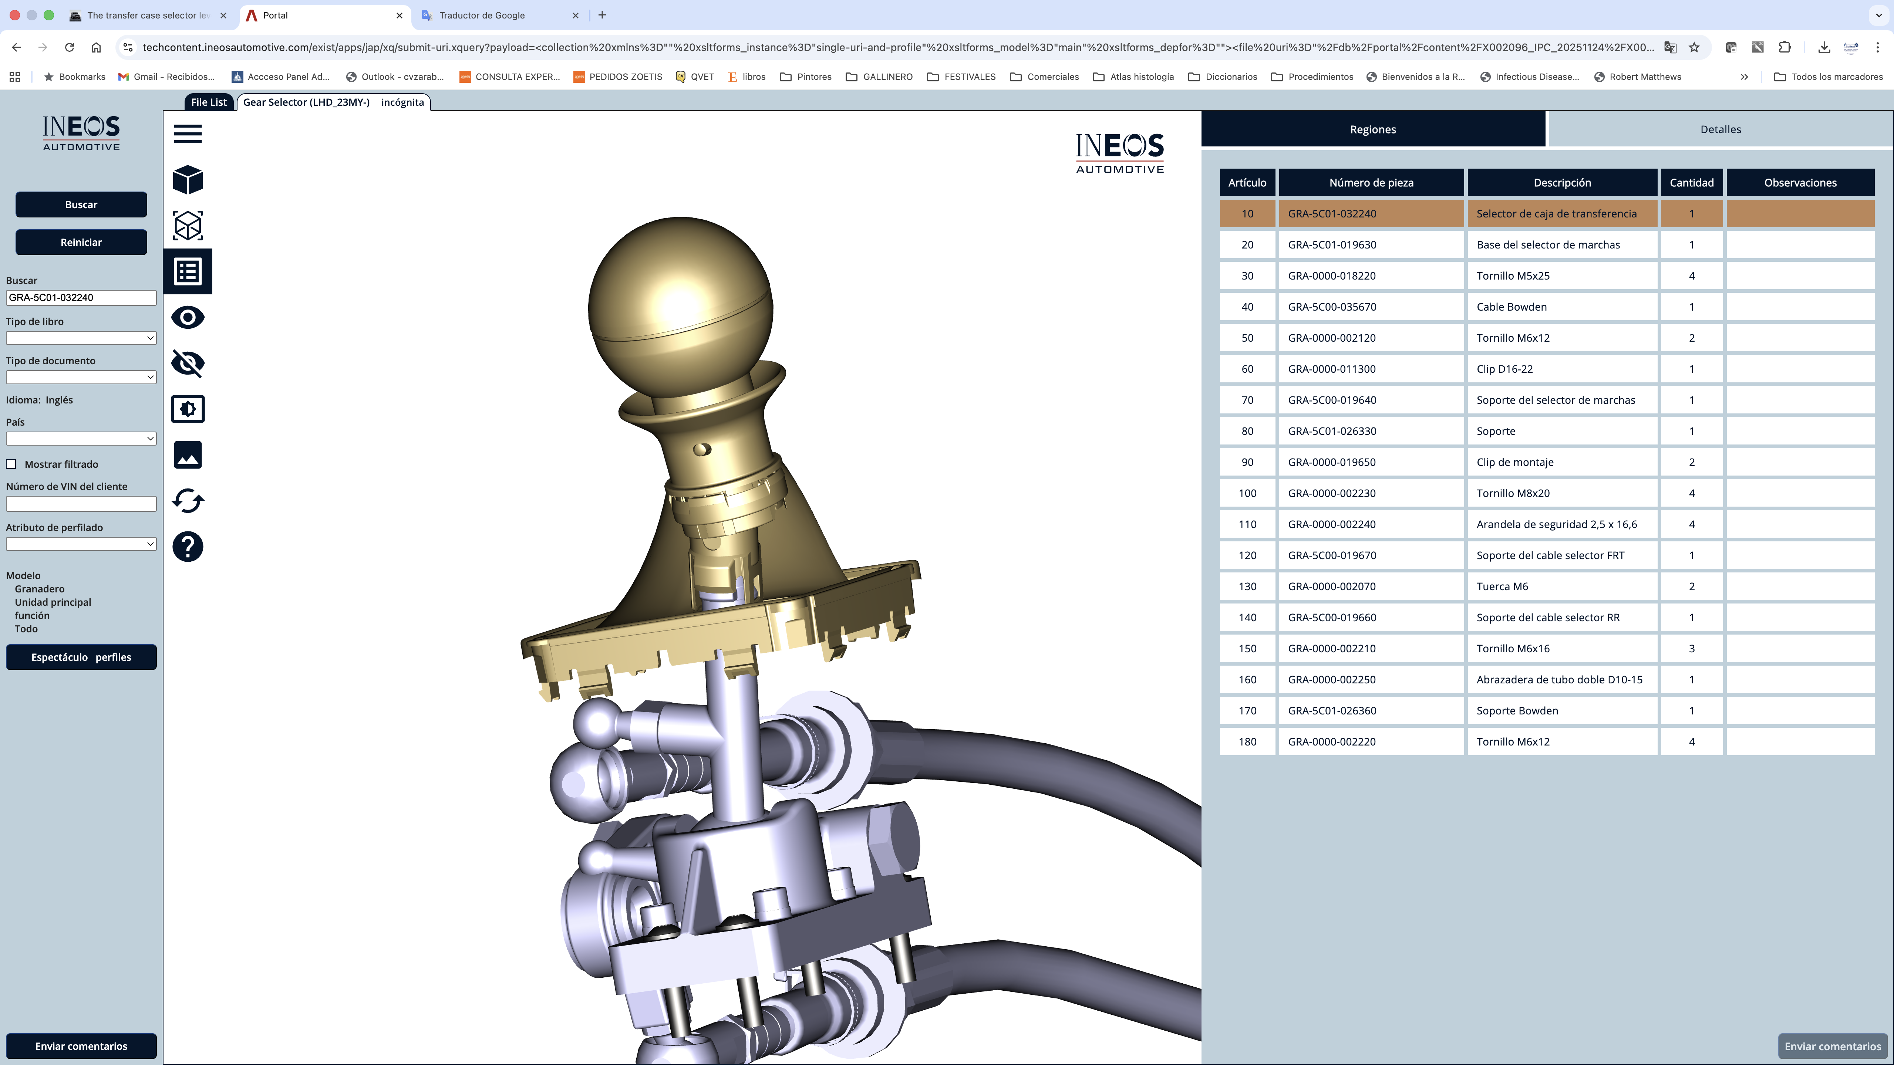
Task: Open the Atributo de perfilado dropdown
Action: point(81,544)
